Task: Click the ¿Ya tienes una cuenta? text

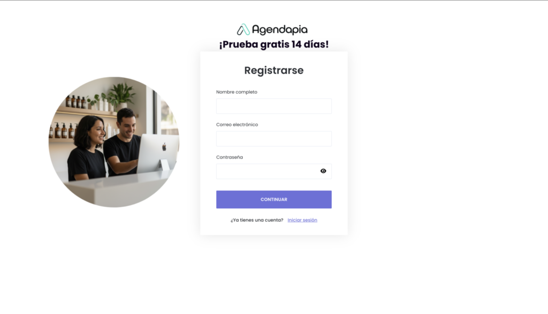Action: click(x=257, y=220)
